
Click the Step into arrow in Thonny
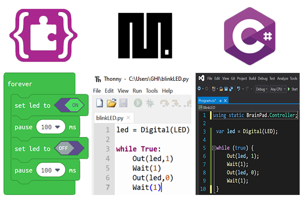[176, 104]
